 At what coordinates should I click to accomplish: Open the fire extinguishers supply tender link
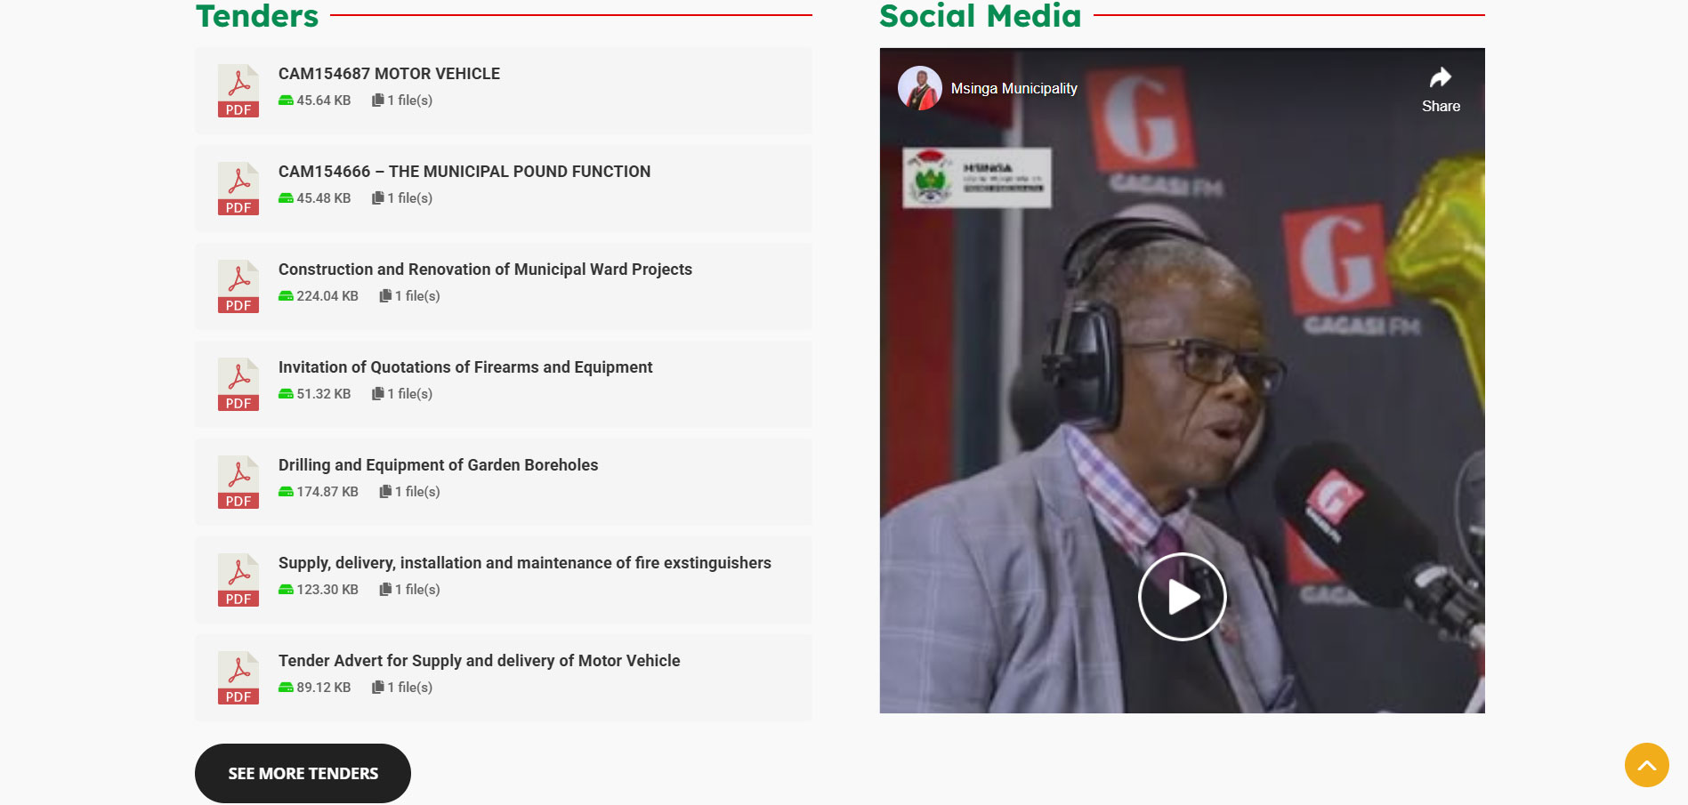(524, 563)
